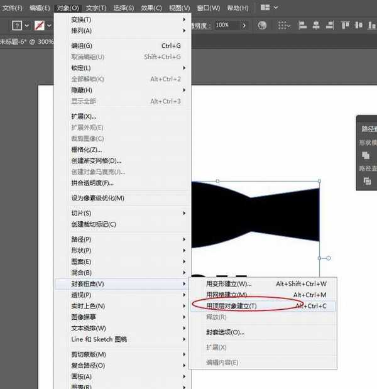The width and height of the screenshot is (377, 389).
Task: Open the 效果(C) menu
Action: tap(152, 8)
